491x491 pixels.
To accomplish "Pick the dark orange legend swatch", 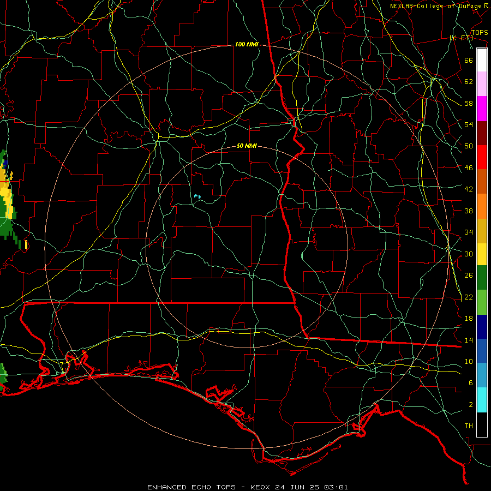I will (482, 182).
